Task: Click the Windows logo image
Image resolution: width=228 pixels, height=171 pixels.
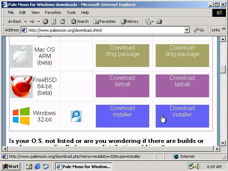Action: click(x=21, y=116)
